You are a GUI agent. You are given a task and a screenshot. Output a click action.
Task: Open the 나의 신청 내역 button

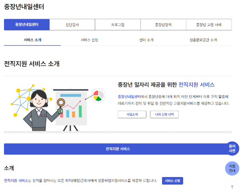click(x=164, y=115)
